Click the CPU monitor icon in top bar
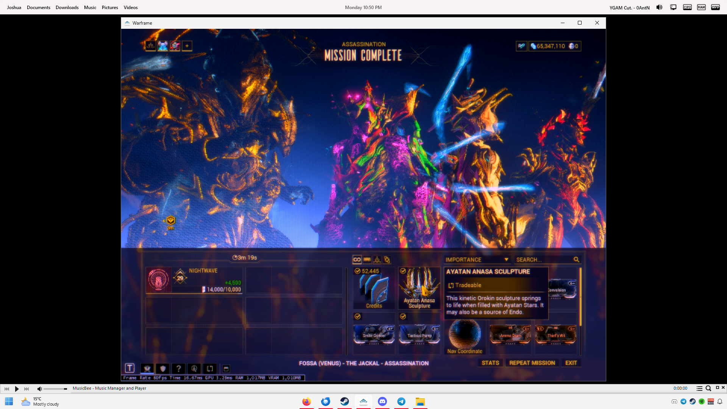727x409 pixels. (687, 7)
